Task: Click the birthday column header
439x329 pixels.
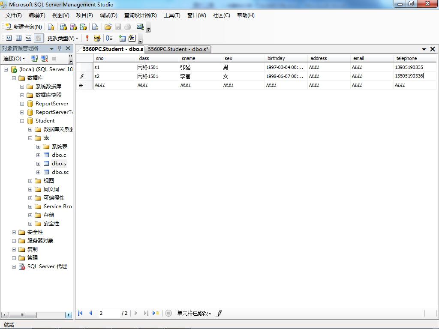Action: [x=286, y=58]
